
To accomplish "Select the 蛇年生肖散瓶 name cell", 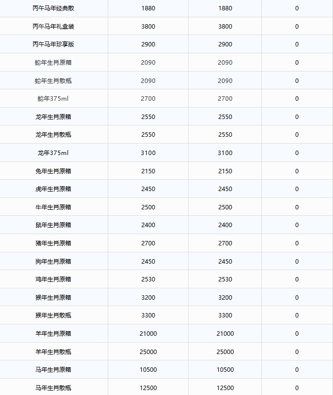I will click(x=53, y=81).
